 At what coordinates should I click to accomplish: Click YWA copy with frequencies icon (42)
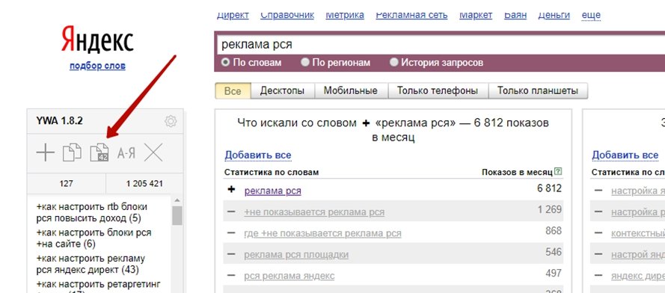[99, 152]
